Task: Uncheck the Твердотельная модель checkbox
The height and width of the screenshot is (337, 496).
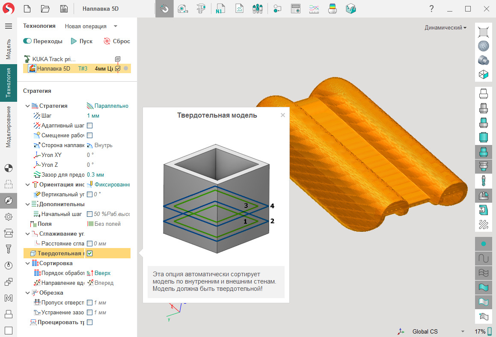Action: pos(90,254)
